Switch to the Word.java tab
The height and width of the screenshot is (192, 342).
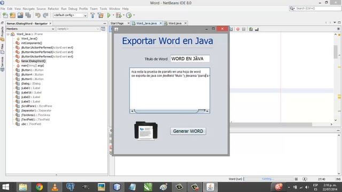tap(175, 23)
